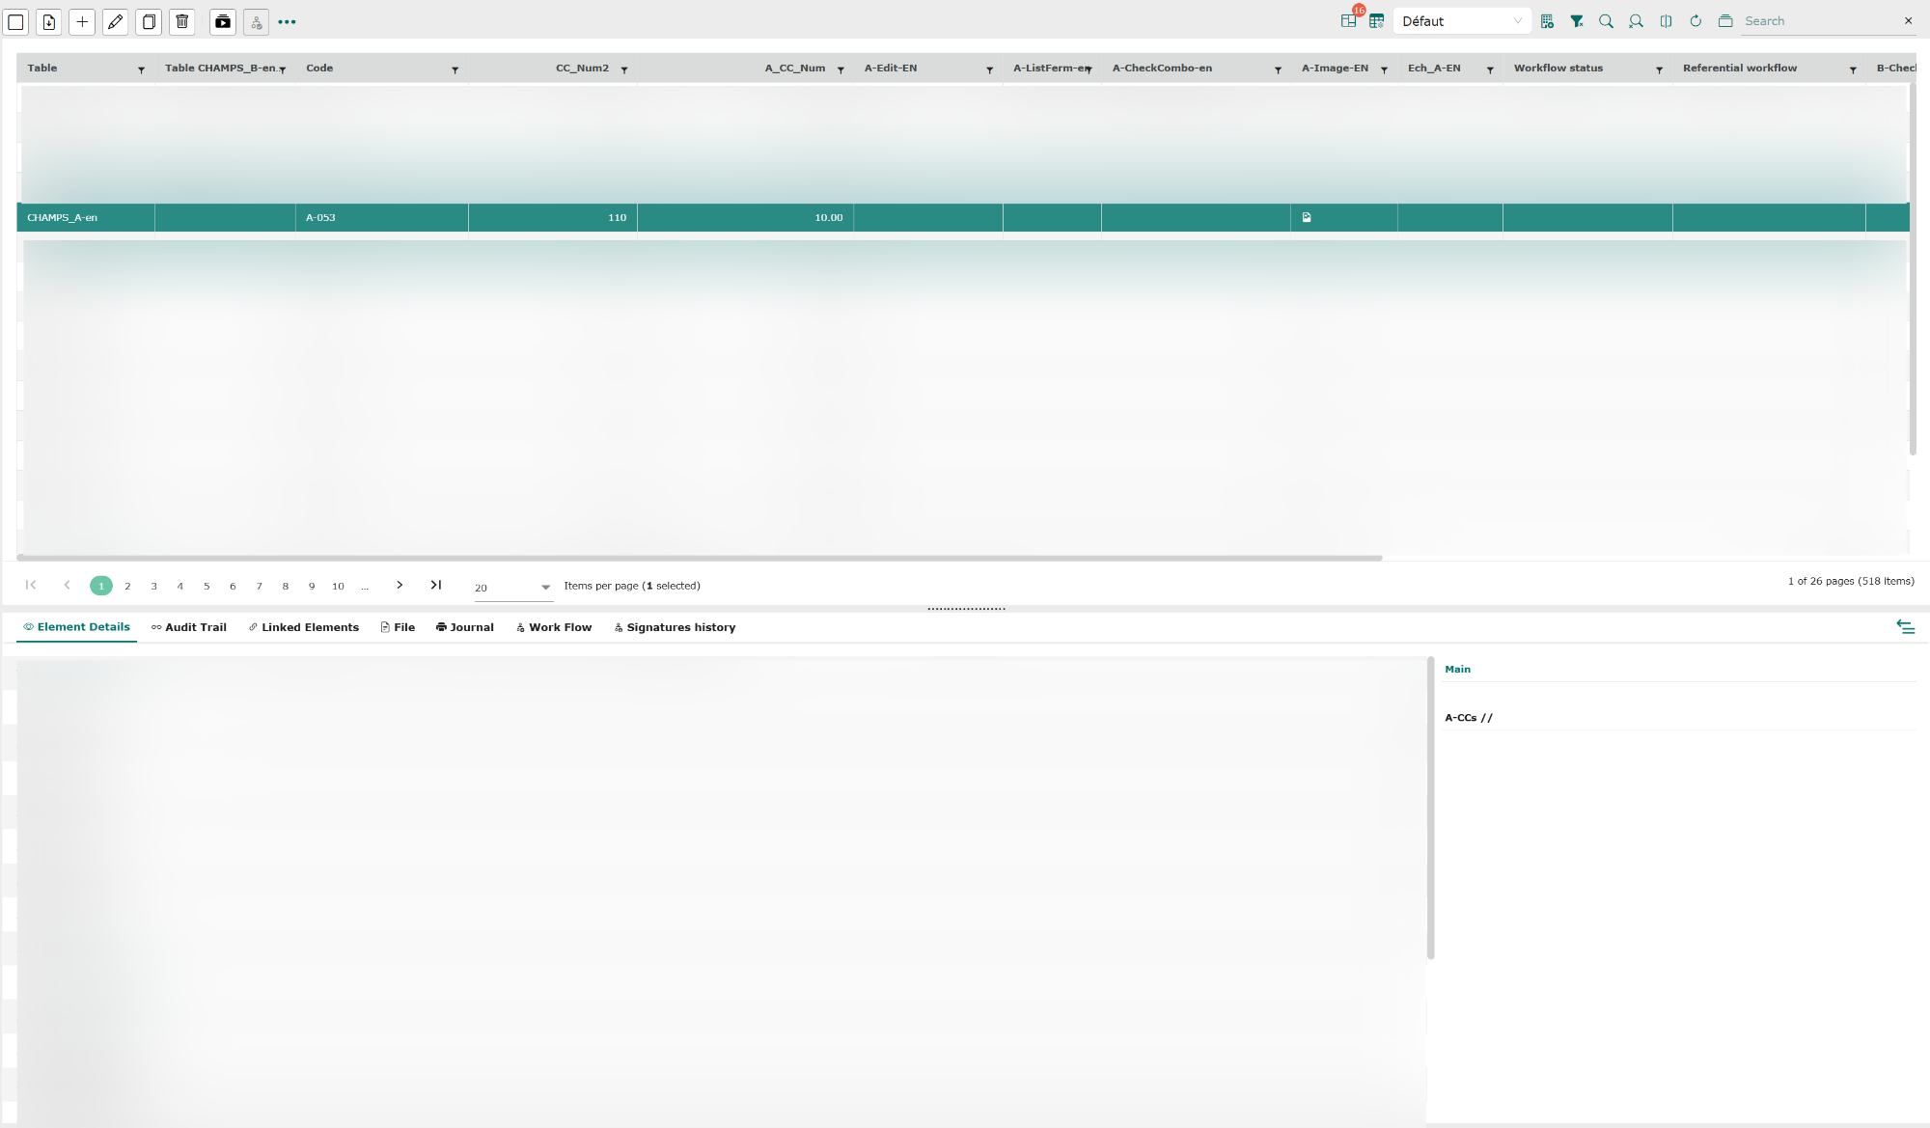
Task: Switch to the Audit Trail tab
Action: (189, 627)
